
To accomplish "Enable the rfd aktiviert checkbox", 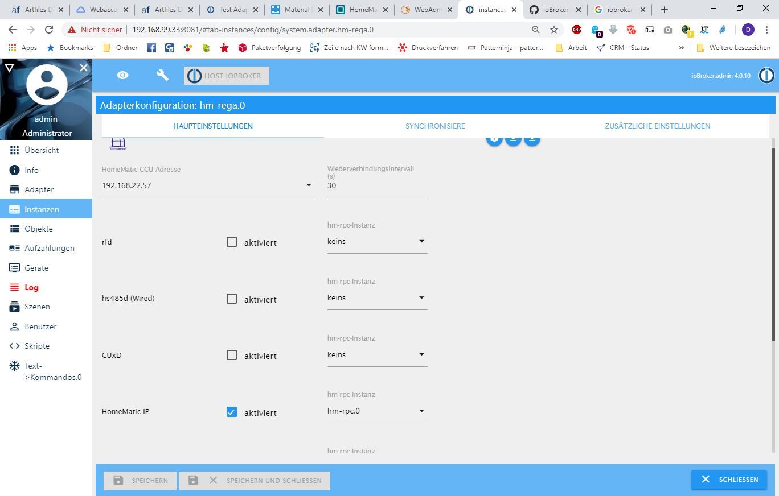I will pyautogui.click(x=231, y=242).
